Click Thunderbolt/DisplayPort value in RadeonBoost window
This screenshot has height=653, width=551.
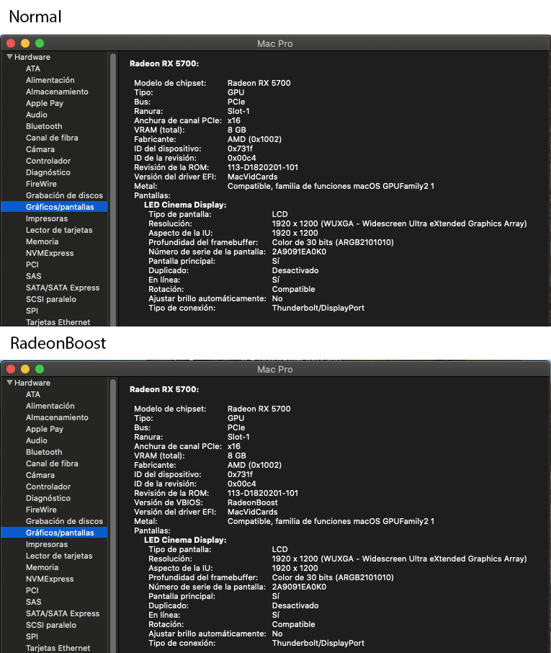pyautogui.click(x=318, y=643)
